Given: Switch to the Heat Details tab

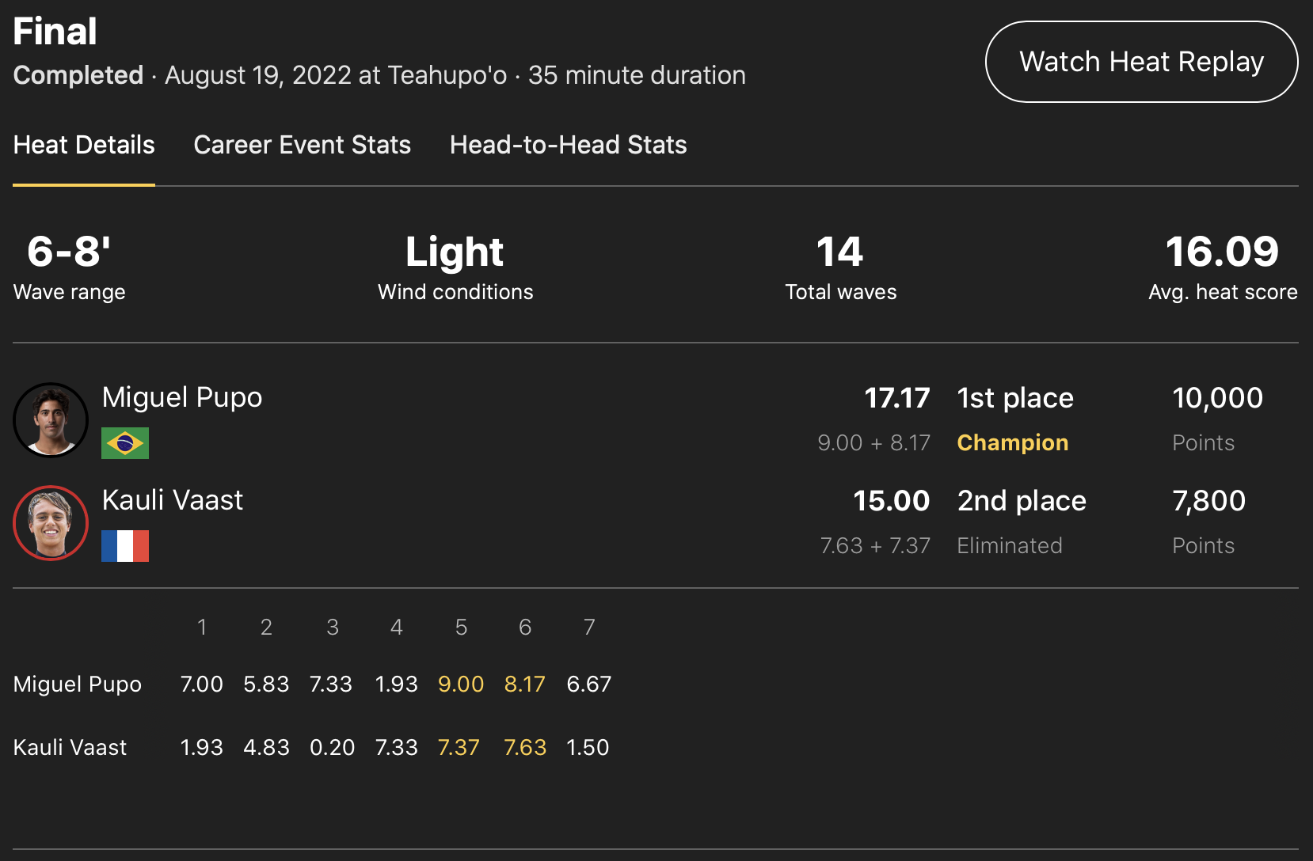Looking at the screenshot, I should (x=84, y=145).
